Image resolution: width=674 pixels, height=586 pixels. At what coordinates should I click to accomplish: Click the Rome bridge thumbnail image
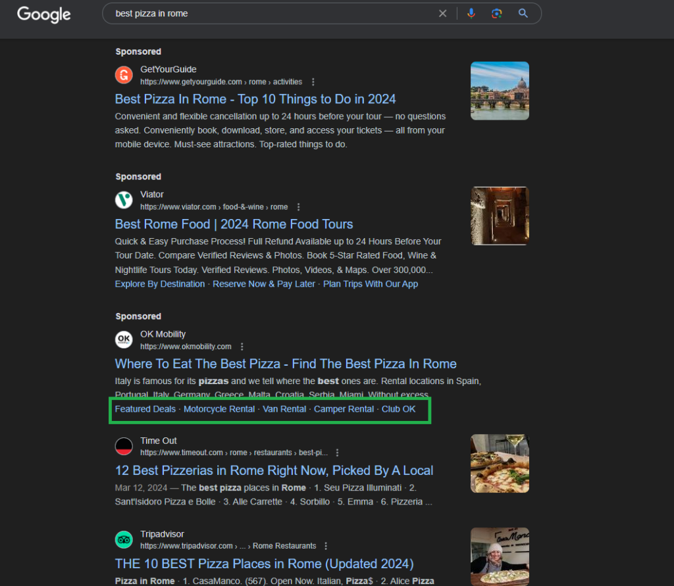[x=499, y=90]
